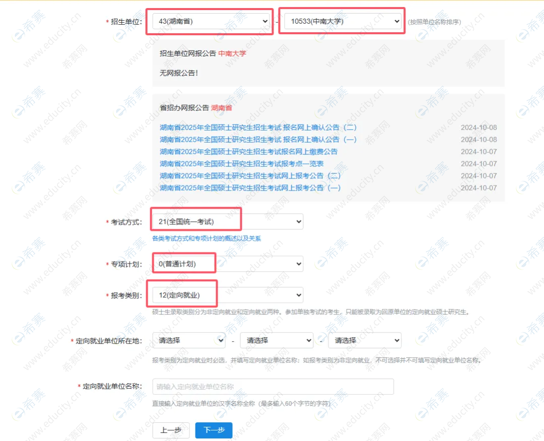This screenshot has width=544, height=441.
Task: Open the province dropdown showing 43(湖南省)
Action: (211, 21)
